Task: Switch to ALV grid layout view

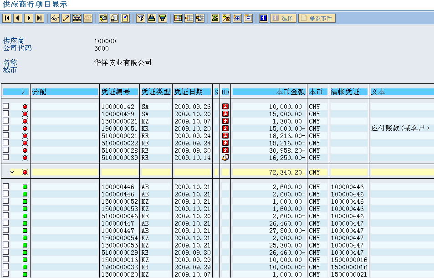Action: 178,18
